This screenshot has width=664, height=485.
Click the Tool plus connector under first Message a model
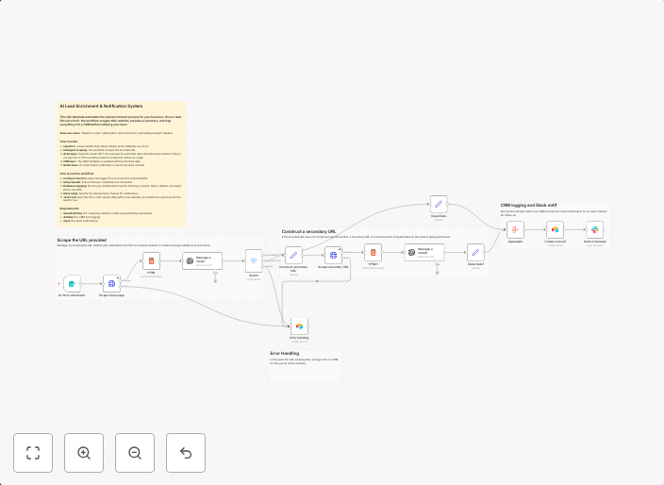tap(215, 281)
